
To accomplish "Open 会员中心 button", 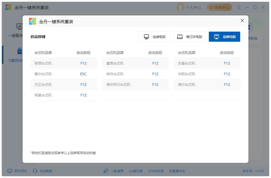I will pyautogui.click(x=219, y=7).
